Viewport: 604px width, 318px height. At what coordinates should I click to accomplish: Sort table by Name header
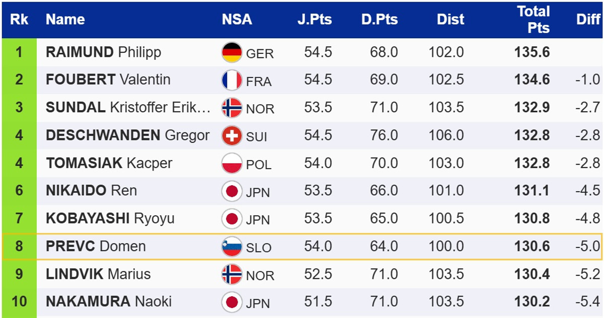pyautogui.click(x=65, y=20)
